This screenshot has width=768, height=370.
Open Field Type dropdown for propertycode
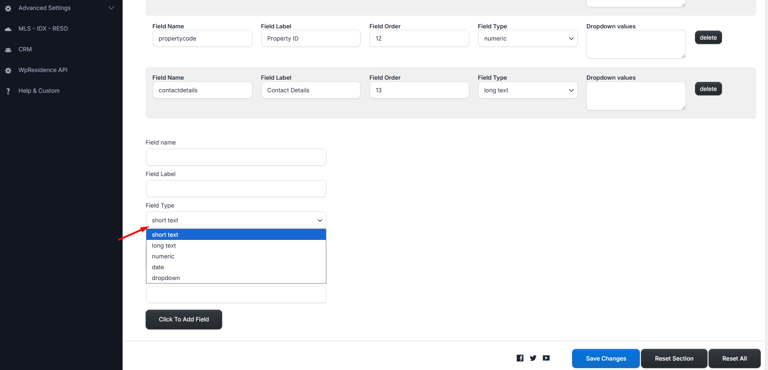click(527, 39)
